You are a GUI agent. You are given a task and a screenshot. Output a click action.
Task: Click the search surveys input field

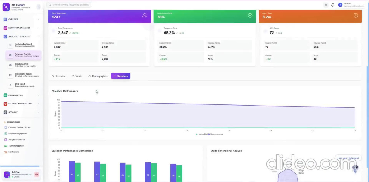click(69, 5)
